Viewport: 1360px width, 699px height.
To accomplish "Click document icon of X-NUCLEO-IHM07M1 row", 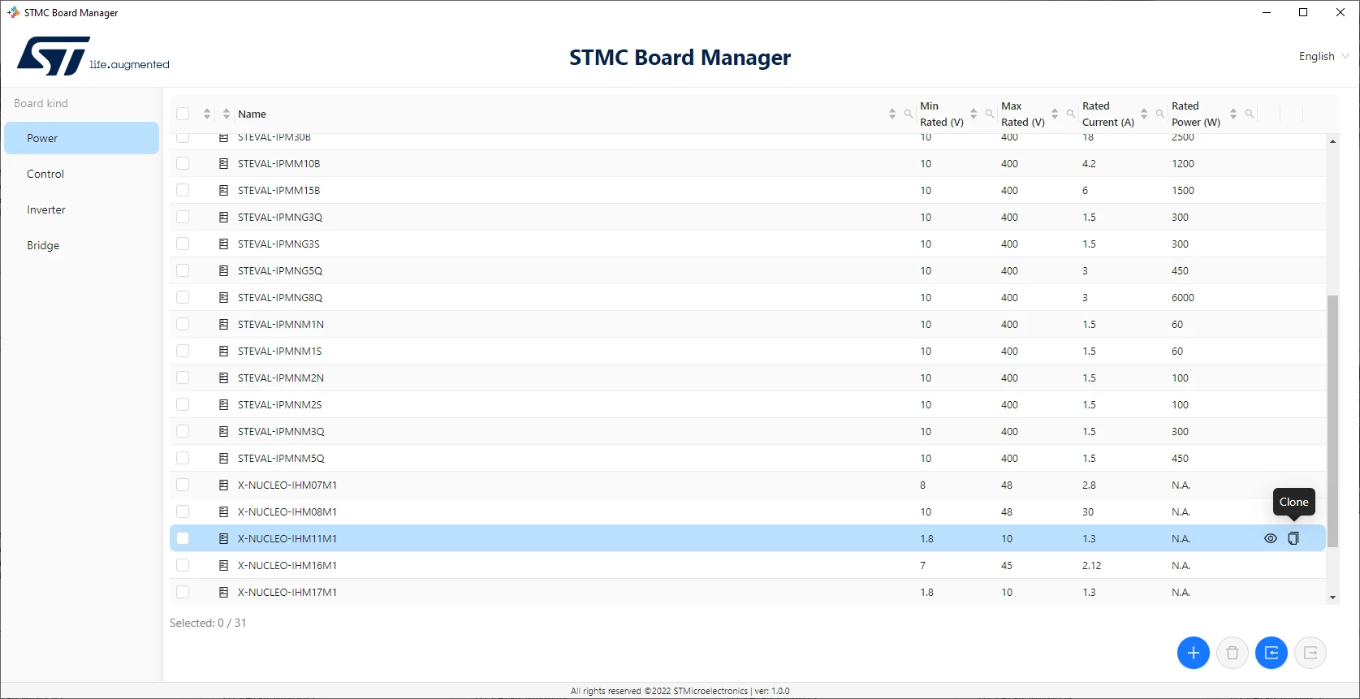I will coord(223,485).
